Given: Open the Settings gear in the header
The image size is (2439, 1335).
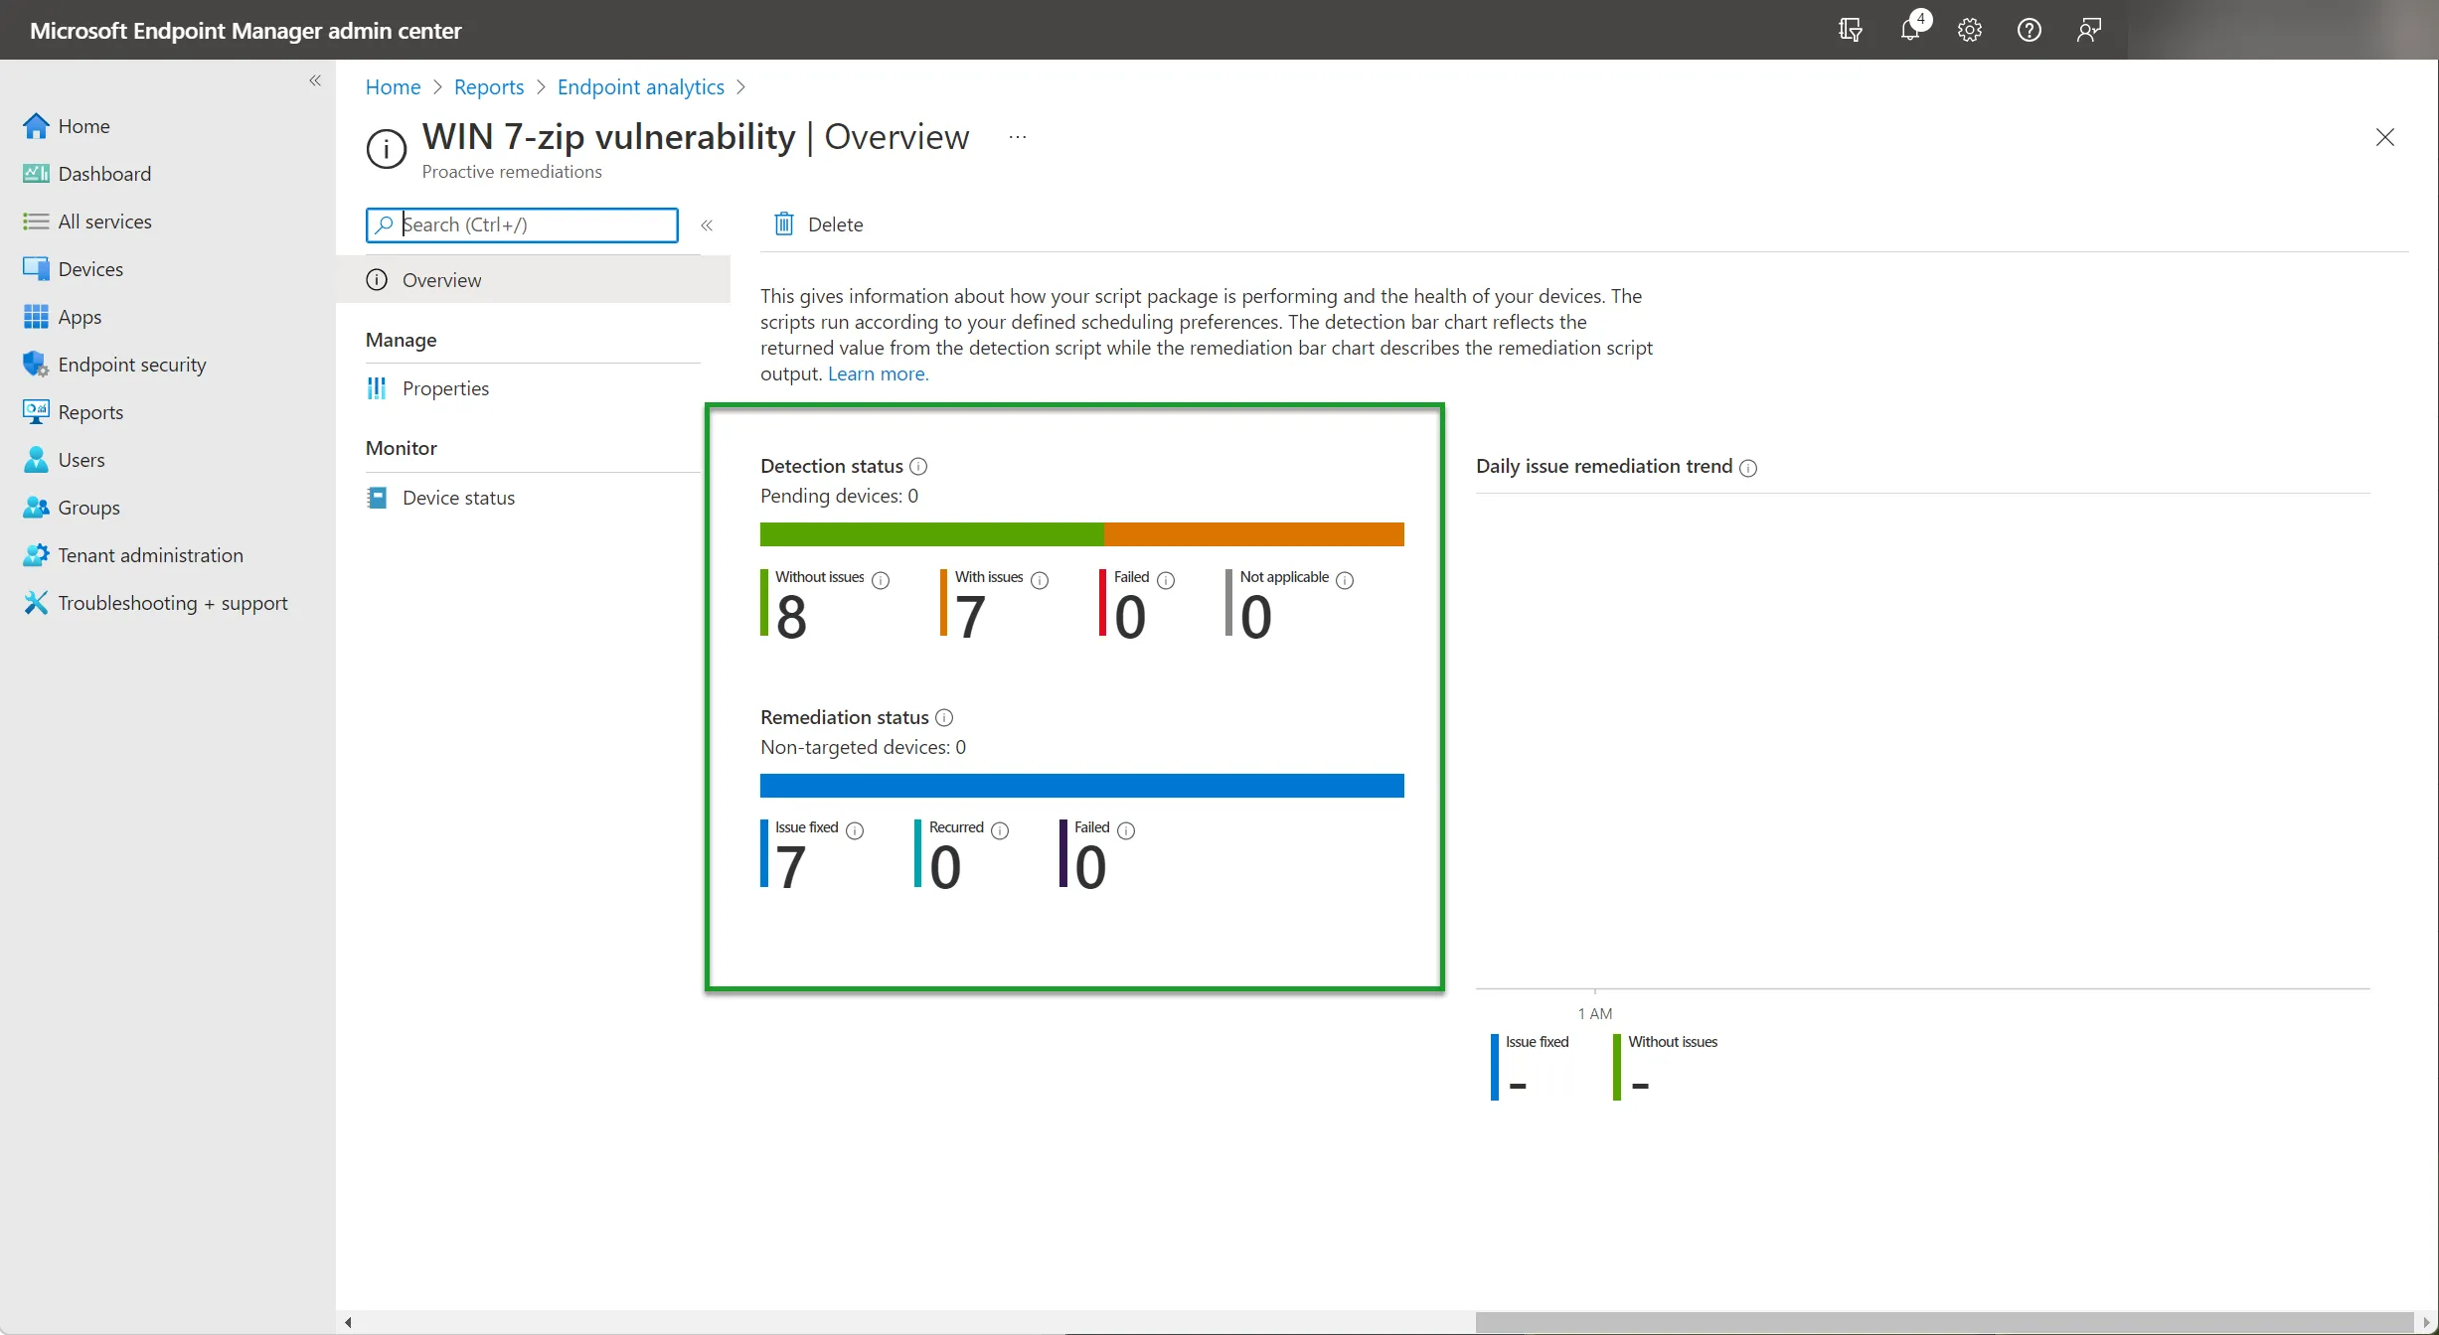Looking at the screenshot, I should point(1970,30).
